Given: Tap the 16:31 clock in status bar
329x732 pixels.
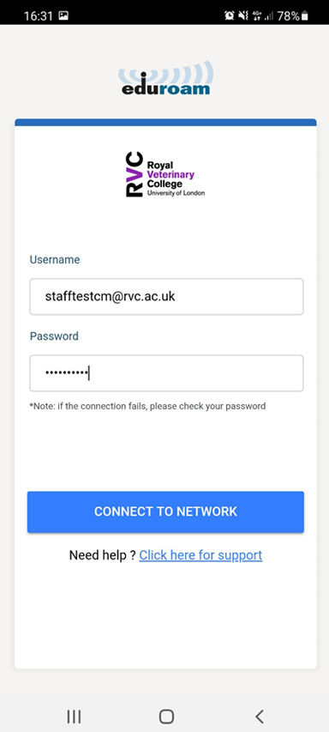Looking at the screenshot, I should (39, 15).
